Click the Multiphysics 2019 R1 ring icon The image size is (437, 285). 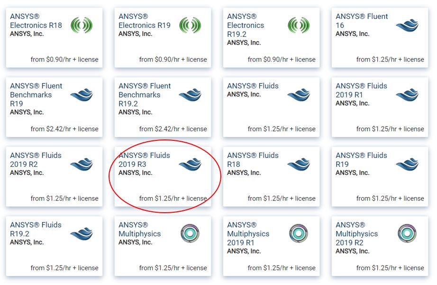pos(299,233)
